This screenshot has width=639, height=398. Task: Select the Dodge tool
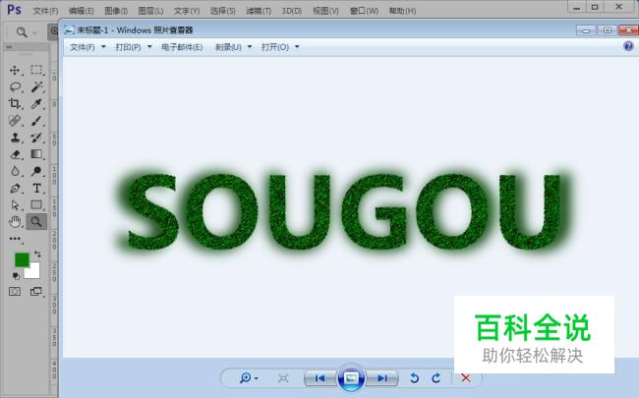pos(36,171)
